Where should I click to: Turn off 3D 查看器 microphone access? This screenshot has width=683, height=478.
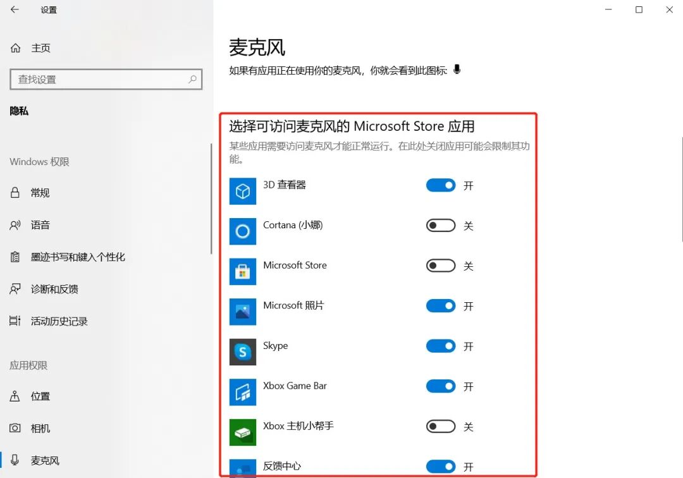441,185
